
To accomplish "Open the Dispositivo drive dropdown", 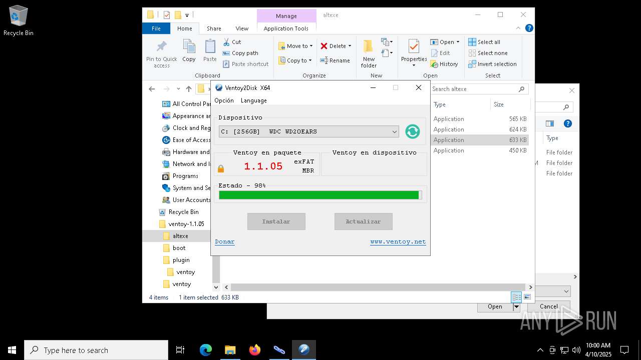I will click(x=308, y=131).
